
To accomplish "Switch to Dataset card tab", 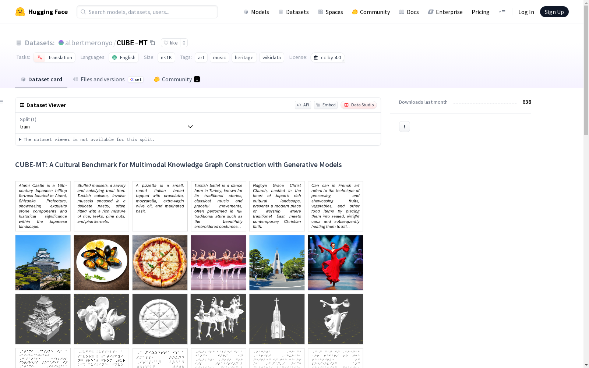I will tap(41, 79).
